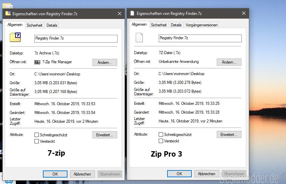This screenshot has height=184, width=286.
Task: Click Abbrechen in right dialog
Action: 206,174
